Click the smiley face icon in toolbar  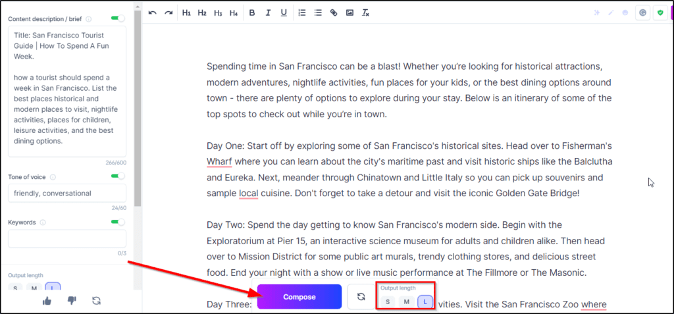625,13
